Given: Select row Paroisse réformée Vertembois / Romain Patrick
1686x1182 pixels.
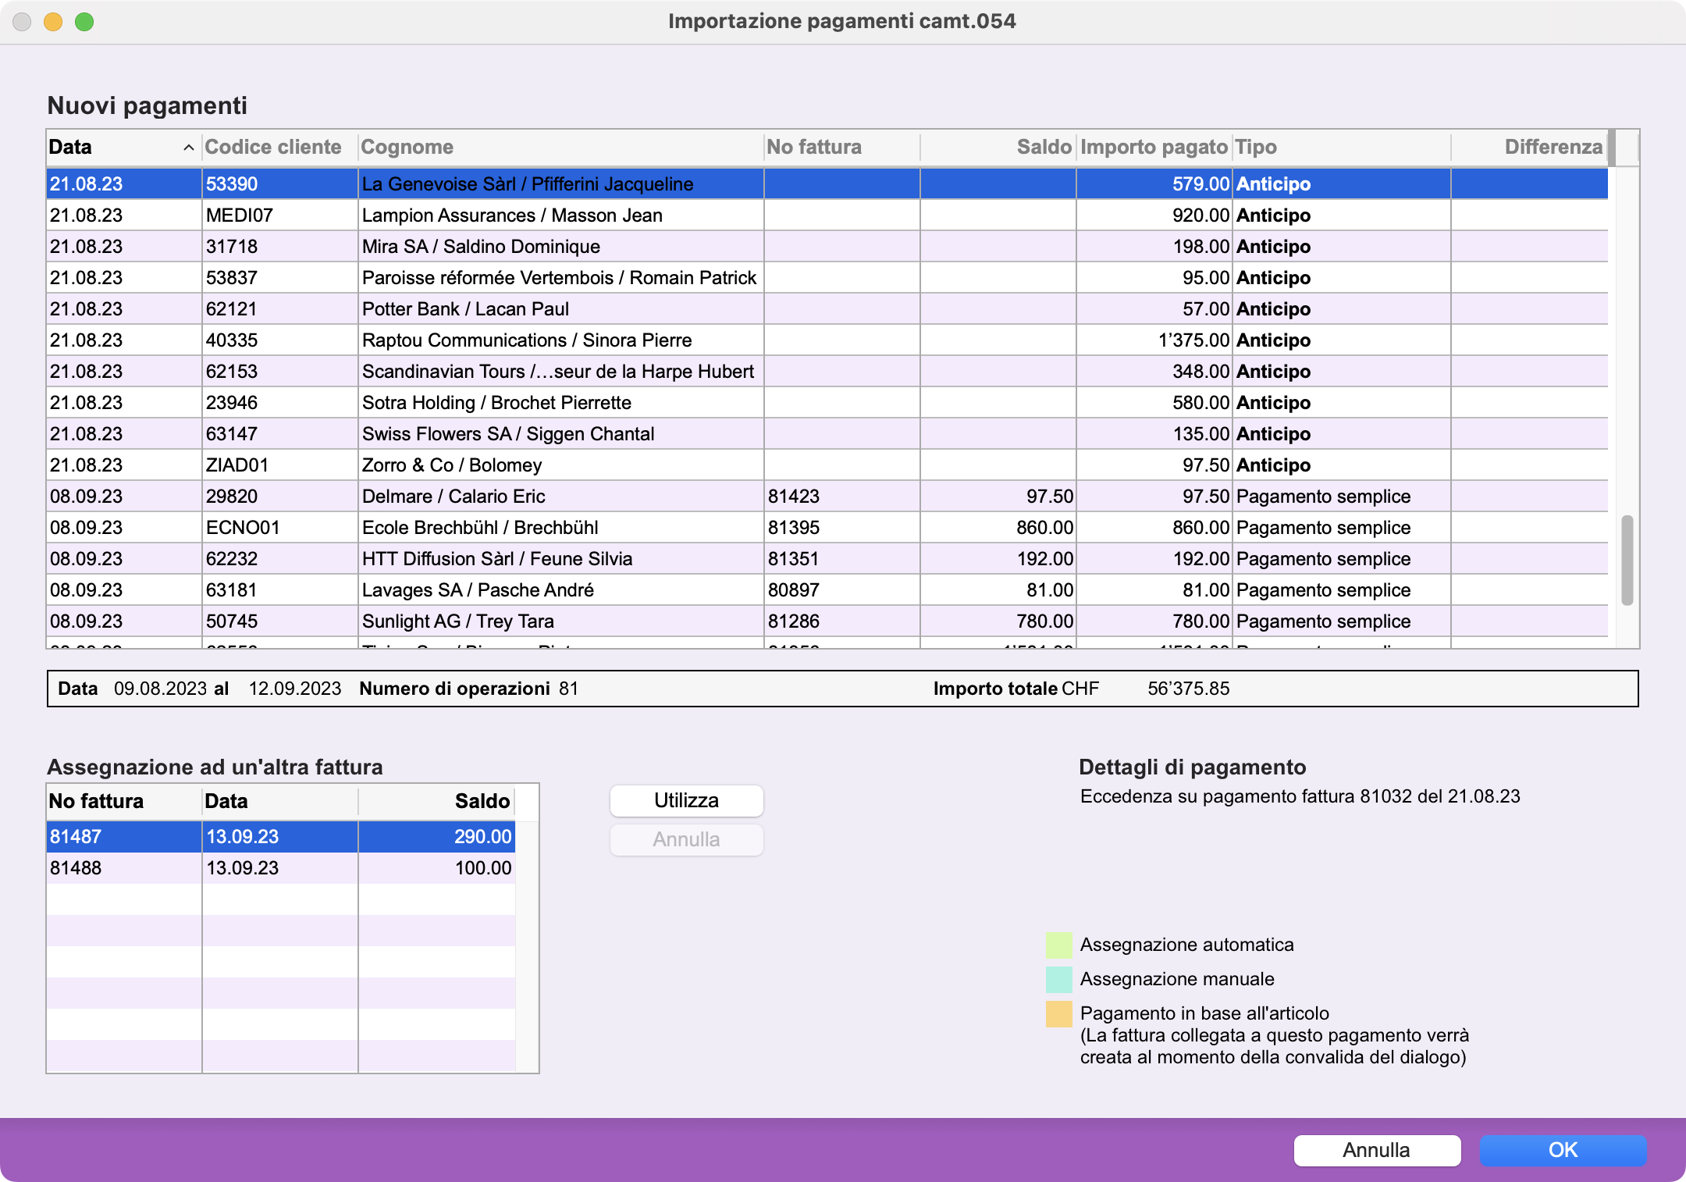Looking at the screenshot, I should pyautogui.click(x=827, y=277).
